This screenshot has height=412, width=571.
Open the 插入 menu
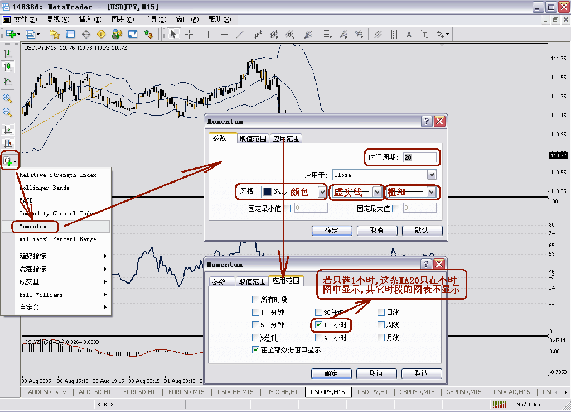pos(90,20)
